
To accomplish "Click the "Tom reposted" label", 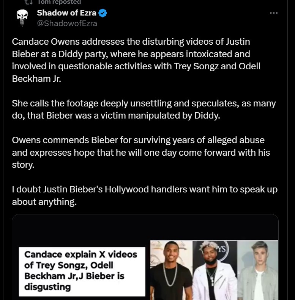I will [x=58, y=2].
